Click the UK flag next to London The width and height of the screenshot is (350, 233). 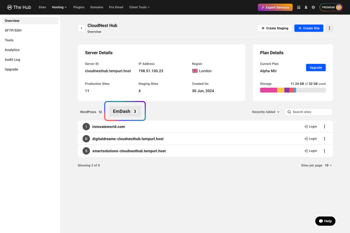coord(195,71)
